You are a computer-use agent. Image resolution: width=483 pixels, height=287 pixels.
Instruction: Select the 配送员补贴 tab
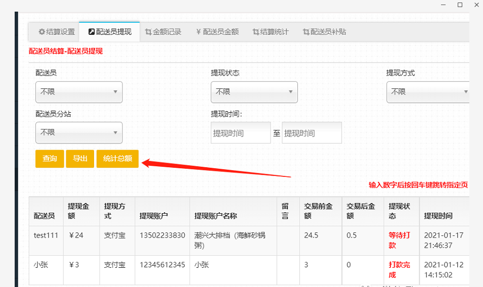point(324,32)
